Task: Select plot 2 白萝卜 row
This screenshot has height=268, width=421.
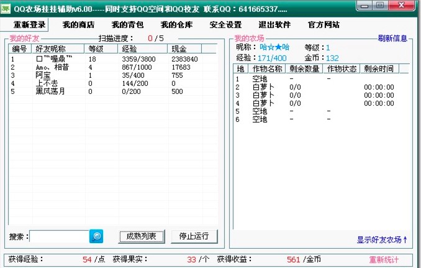Action: pos(321,87)
